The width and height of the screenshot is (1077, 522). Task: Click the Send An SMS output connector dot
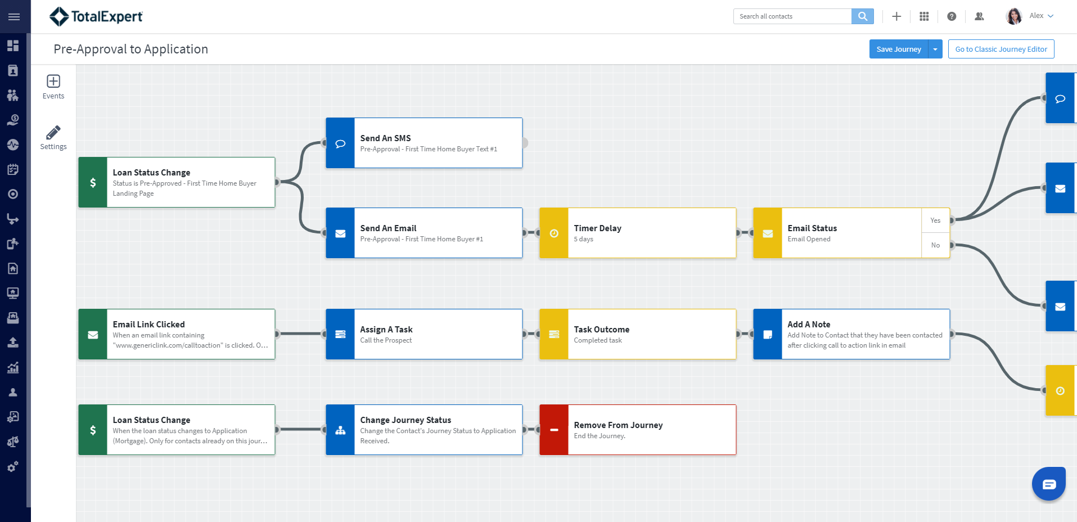click(x=525, y=143)
